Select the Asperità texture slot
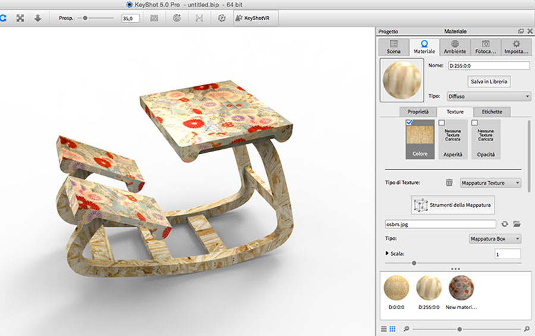Screen dimensions: 535x336 (x=452, y=139)
